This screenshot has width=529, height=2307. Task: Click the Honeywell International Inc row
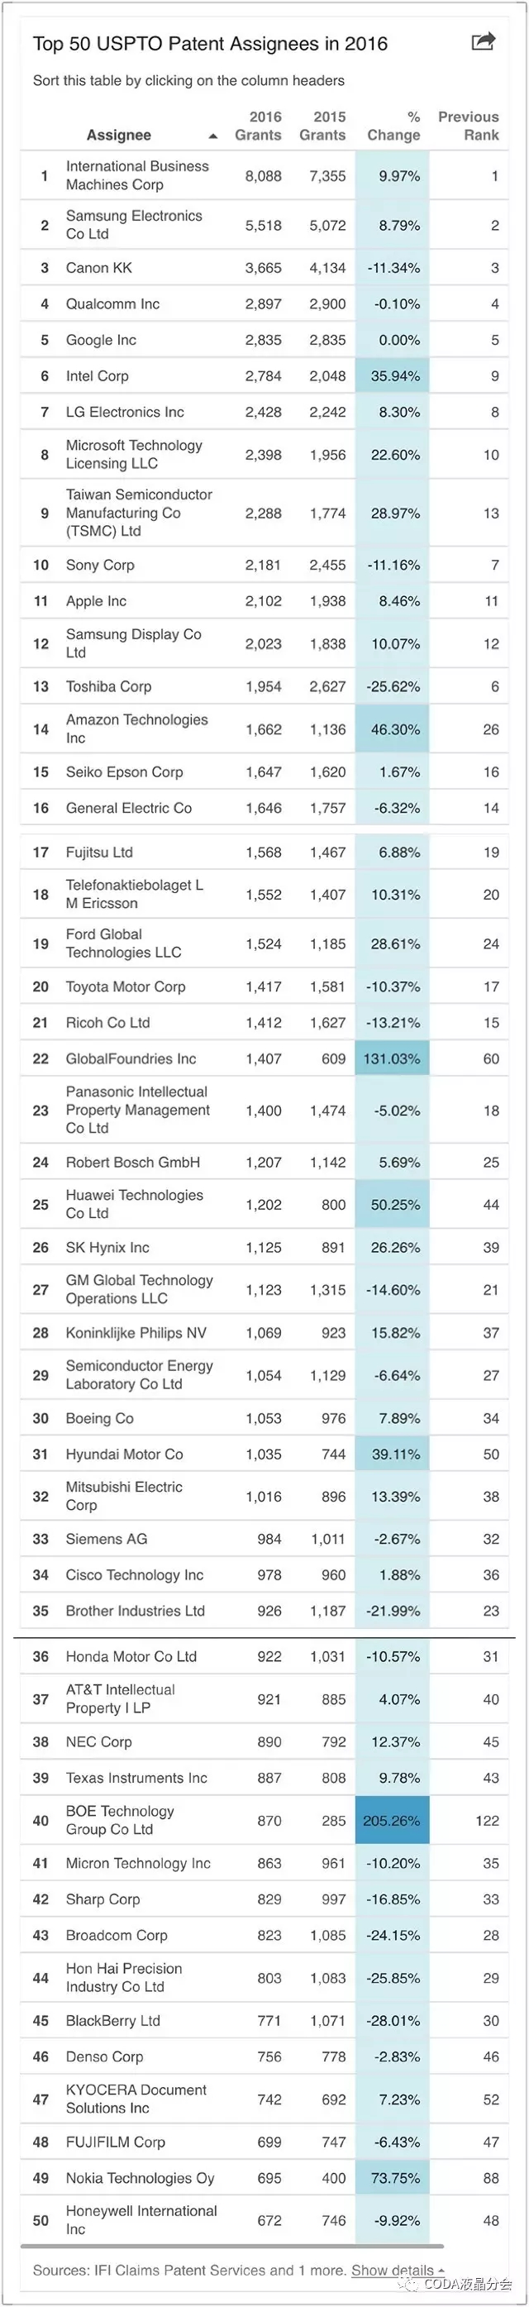tap(141, 2220)
